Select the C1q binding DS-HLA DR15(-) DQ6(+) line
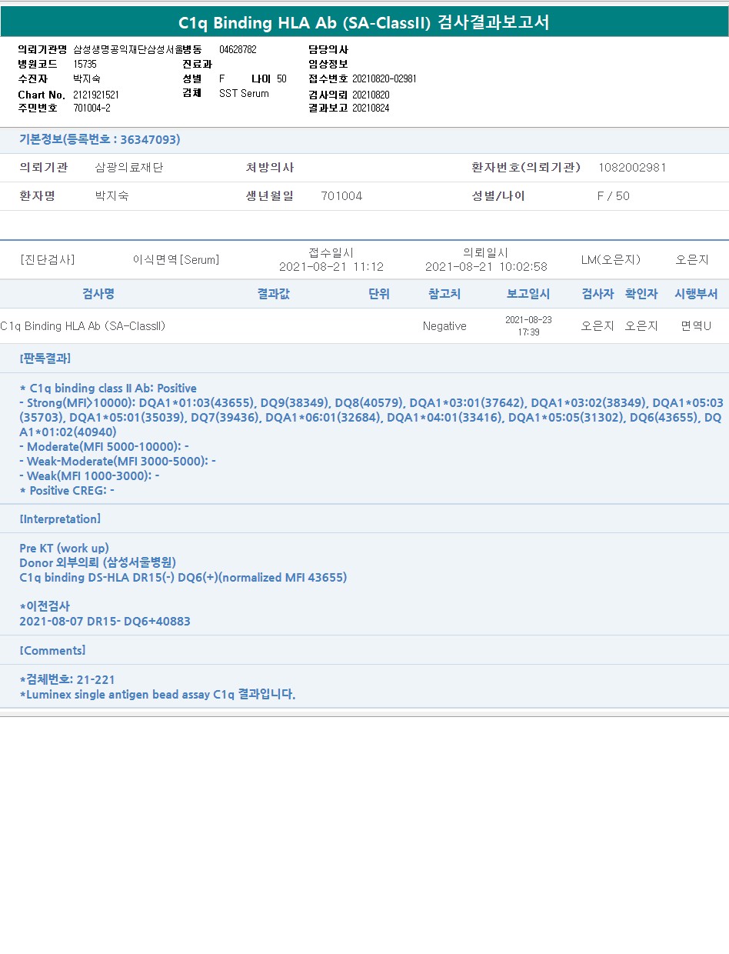Viewport: 729px width, 954px height. [x=183, y=577]
